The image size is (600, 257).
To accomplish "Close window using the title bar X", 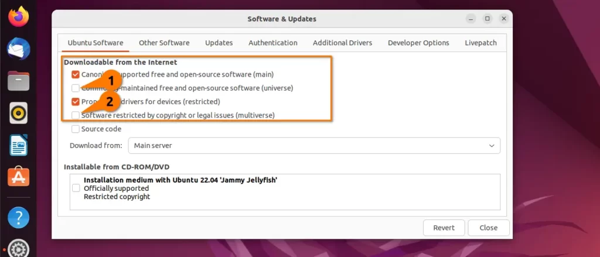I will point(504,19).
